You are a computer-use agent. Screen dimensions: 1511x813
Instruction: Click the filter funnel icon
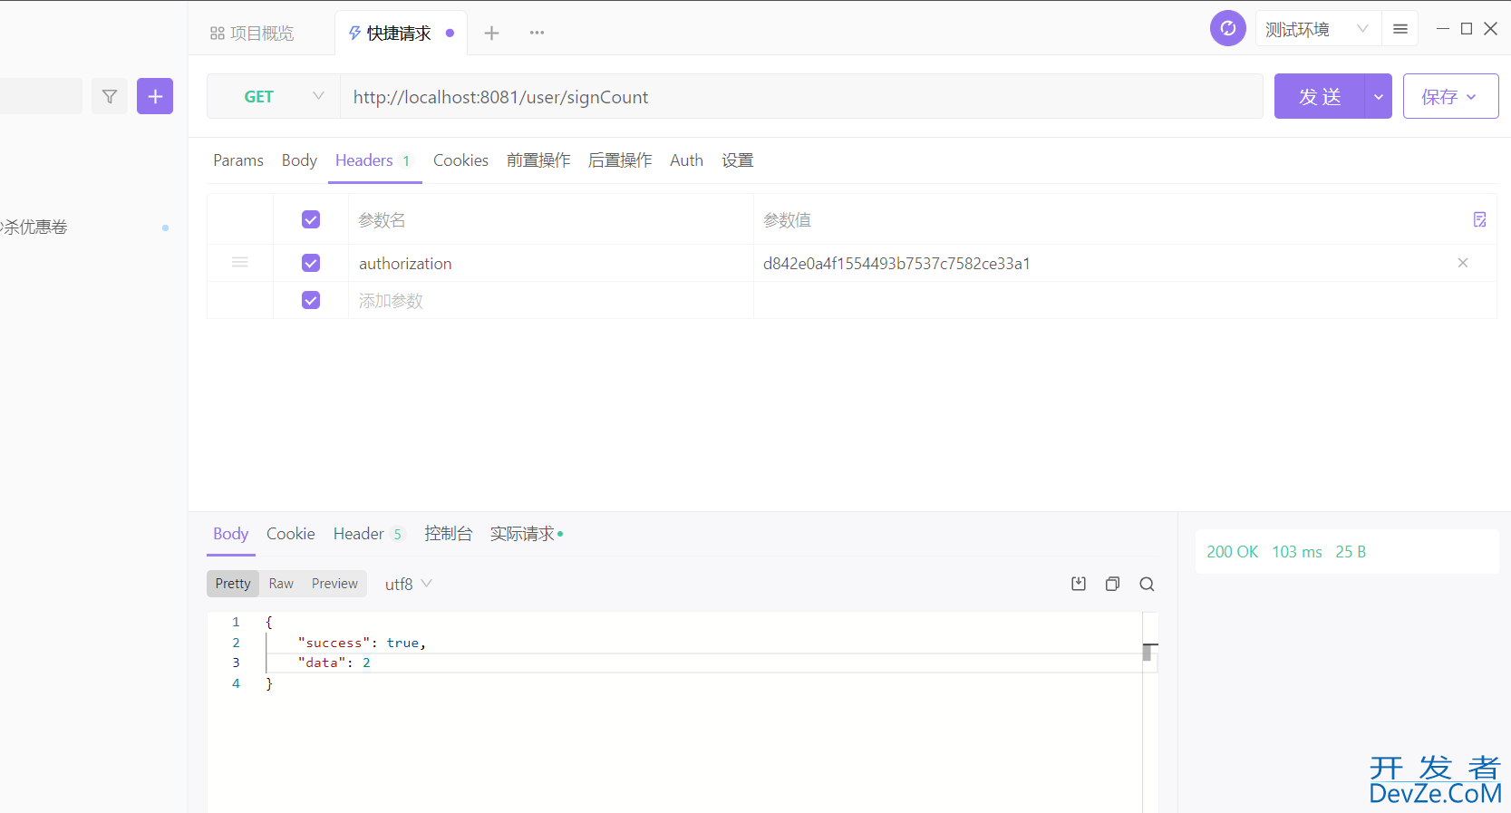[110, 96]
